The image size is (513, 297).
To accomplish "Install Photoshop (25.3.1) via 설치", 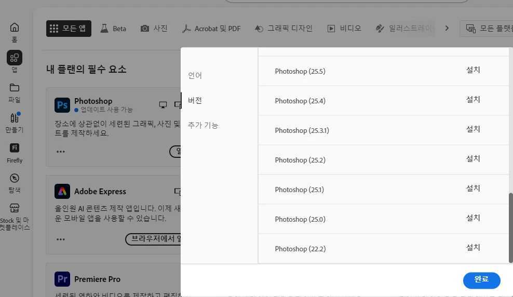I will pos(473,129).
